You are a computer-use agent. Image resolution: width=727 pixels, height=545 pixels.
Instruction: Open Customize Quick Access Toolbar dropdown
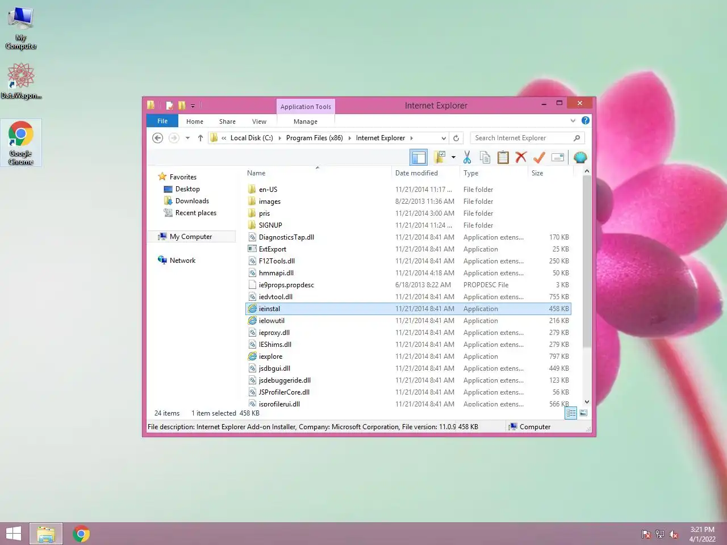coord(193,106)
